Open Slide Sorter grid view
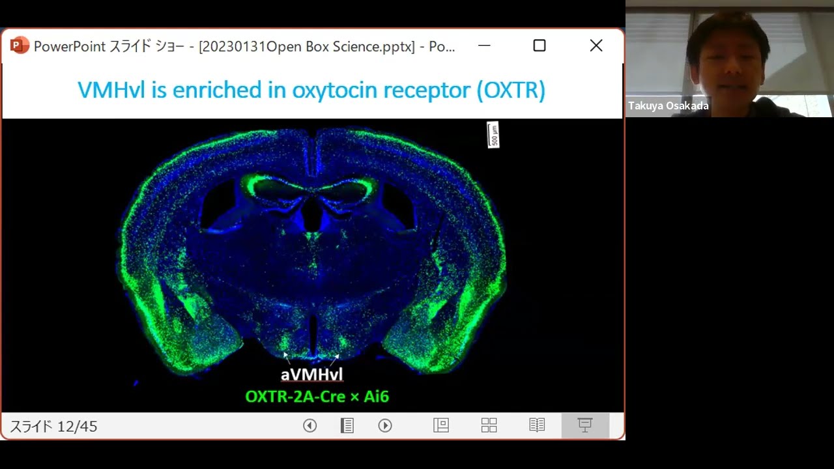This screenshot has width=834, height=469. pyautogui.click(x=489, y=426)
